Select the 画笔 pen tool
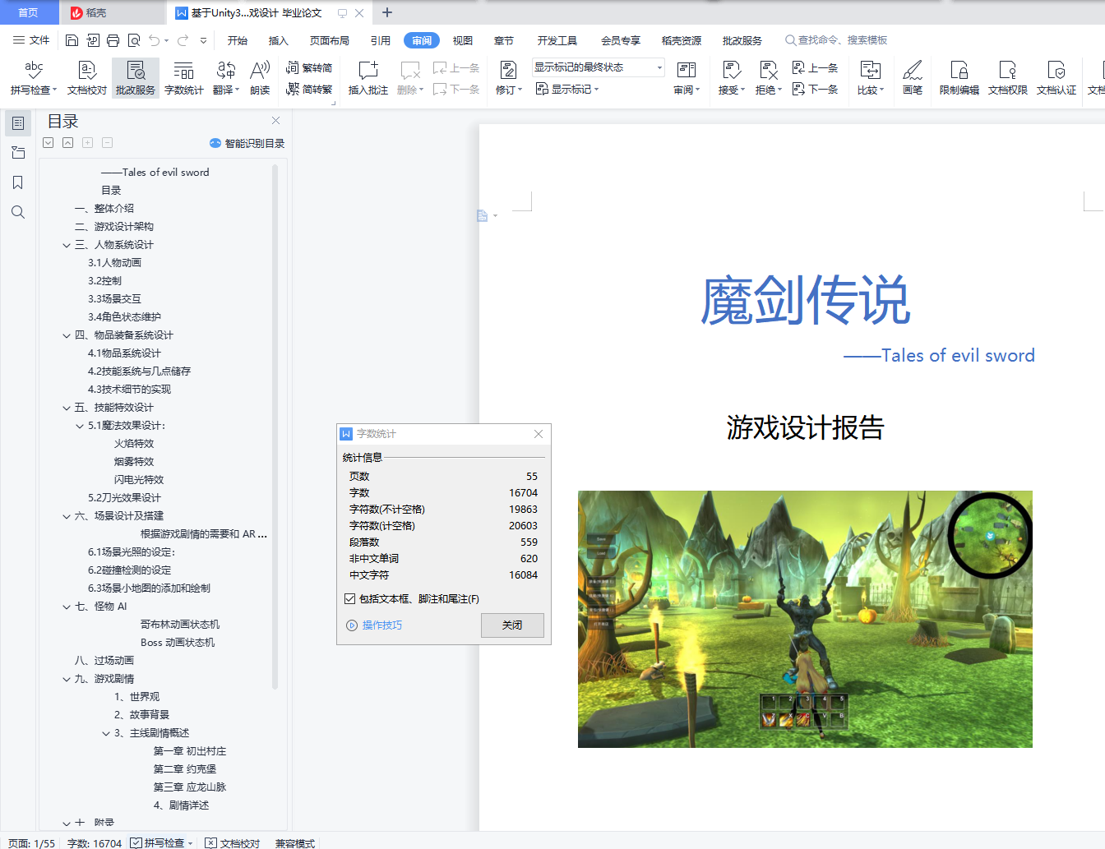 coord(913,78)
